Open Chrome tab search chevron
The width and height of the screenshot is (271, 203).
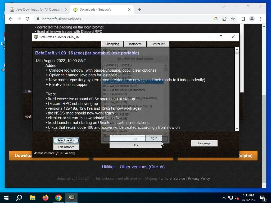click(x=223, y=7)
